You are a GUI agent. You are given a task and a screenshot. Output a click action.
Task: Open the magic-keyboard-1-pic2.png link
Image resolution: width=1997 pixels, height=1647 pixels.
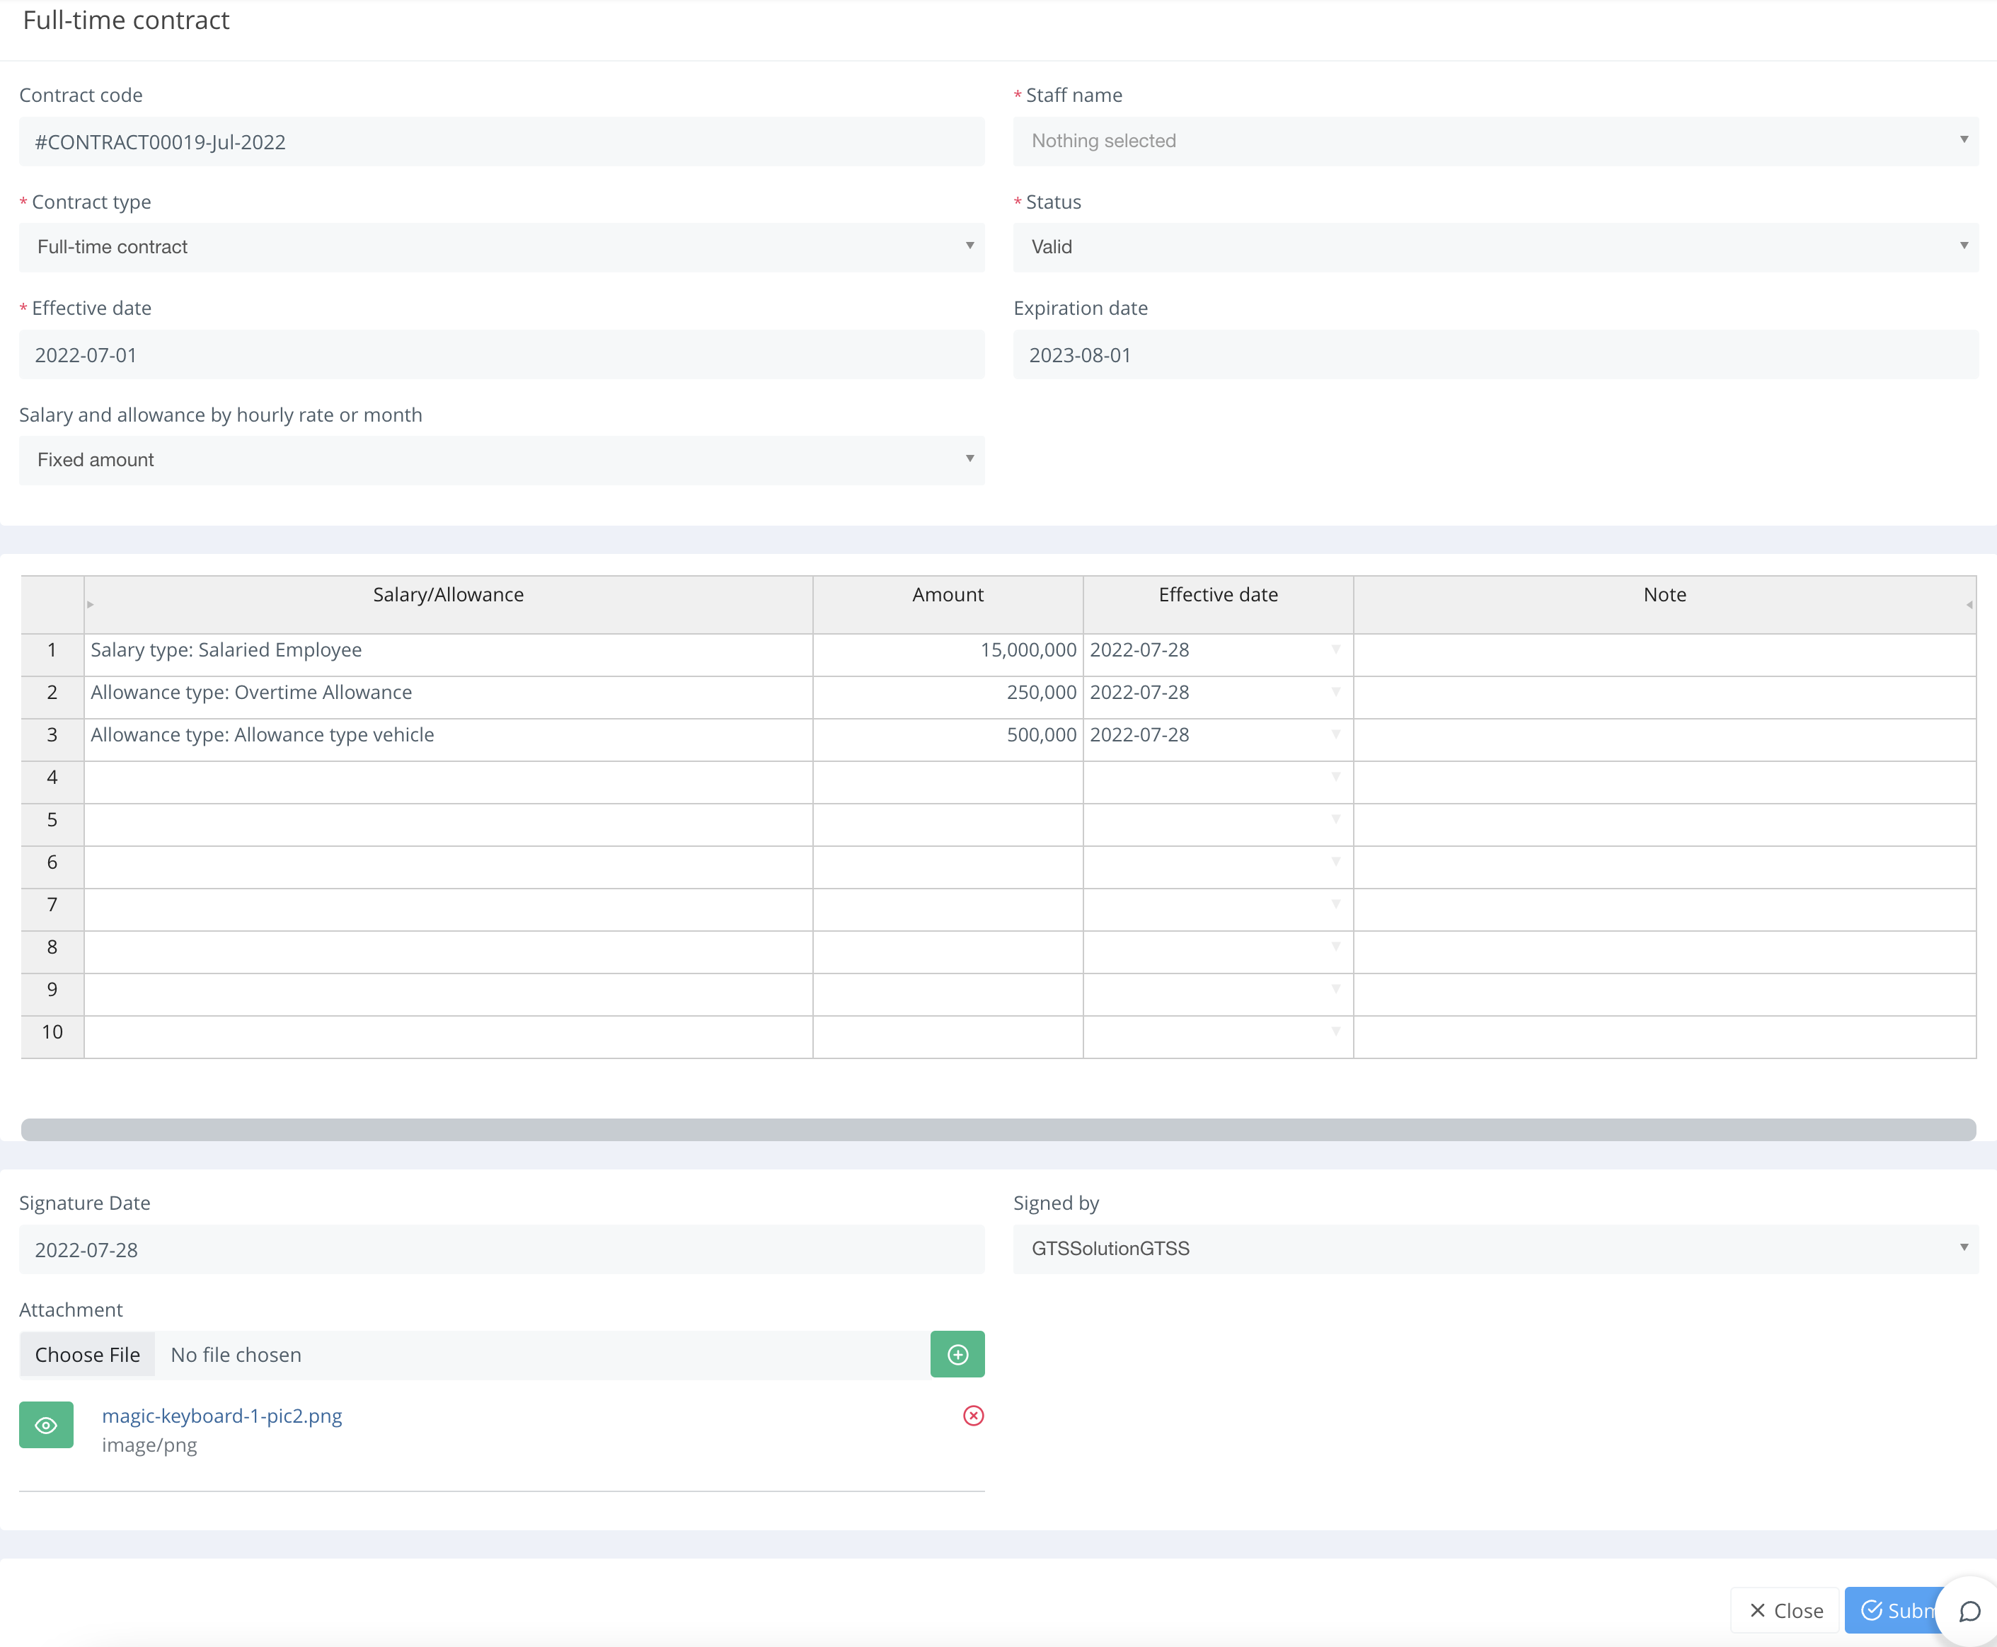(x=222, y=1416)
